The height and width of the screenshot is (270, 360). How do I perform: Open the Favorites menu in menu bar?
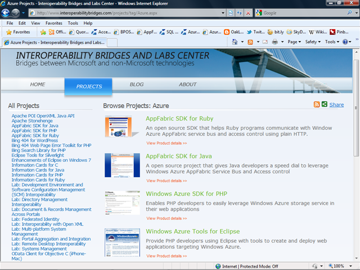pyautogui.click(x=54, y=23)
